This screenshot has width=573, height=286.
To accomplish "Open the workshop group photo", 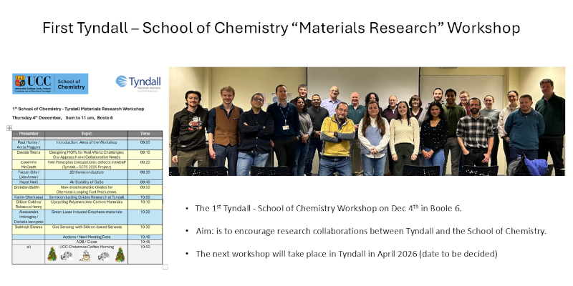I will 367,121.
